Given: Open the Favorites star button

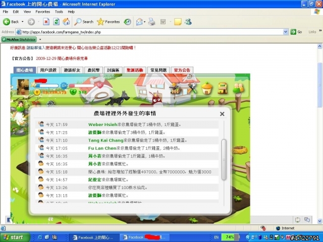Looking at the screenshot, I should [109, 22].
